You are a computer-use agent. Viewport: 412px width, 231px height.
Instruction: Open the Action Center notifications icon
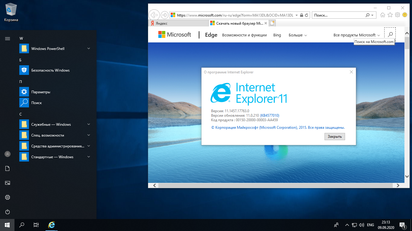(x=402, y=225)
